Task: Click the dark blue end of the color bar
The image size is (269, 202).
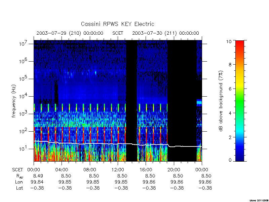Action: pos(240,157)
